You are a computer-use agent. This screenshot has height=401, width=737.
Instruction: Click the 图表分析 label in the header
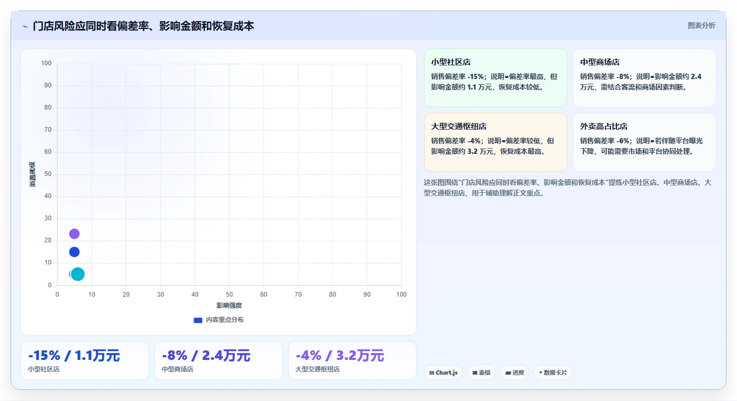[x=701, y=25]
